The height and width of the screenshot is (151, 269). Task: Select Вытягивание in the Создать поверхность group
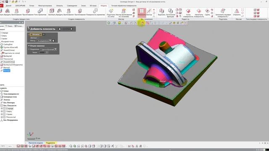pyautogui.click(x=69, y=12)
